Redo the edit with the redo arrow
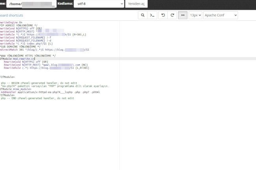The image size is (256, 170). click(172, 15)
